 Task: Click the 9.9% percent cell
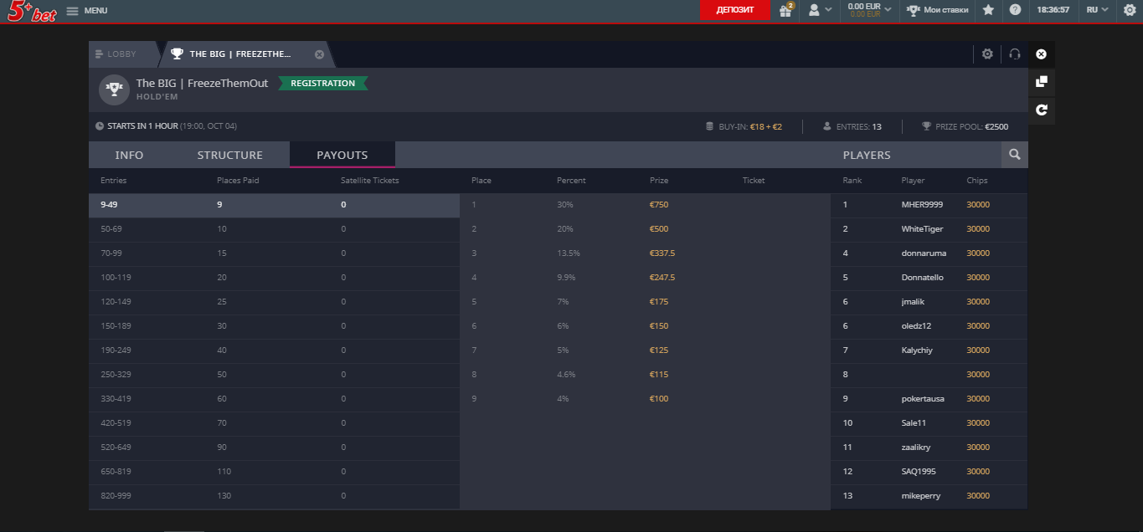tap(566, 278)
